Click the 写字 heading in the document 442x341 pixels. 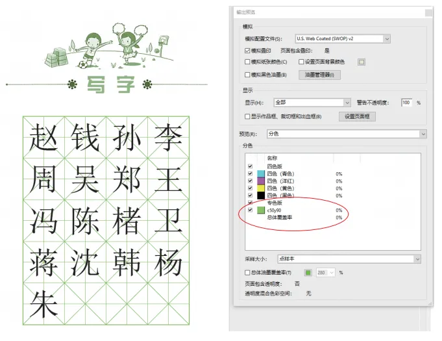110,84
